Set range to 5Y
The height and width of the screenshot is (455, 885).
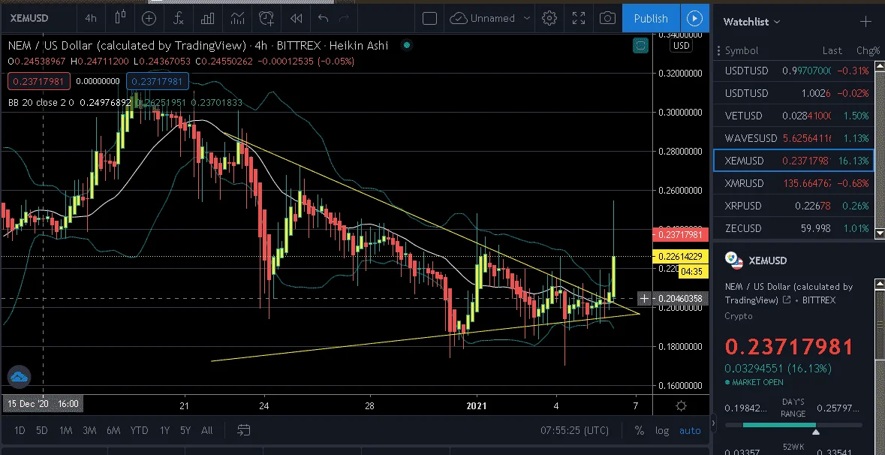point(185,430)
